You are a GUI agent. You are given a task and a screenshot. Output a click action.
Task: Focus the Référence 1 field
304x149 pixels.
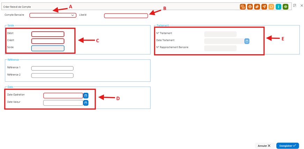click(x=52, y=68)
